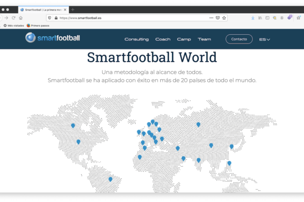Bookmark this page with the star icon
Screen dimensions: 304x202
click(x=224, y=18)
